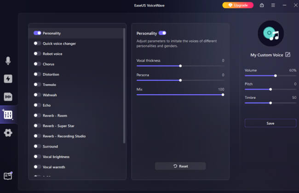Click the Upgrade button
This screenshot has height=193, width=299.
[x=238, y=6]
